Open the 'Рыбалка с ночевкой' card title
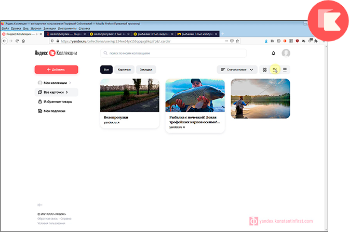The width and height of the screenshot is (349, 232). [195, 120]
